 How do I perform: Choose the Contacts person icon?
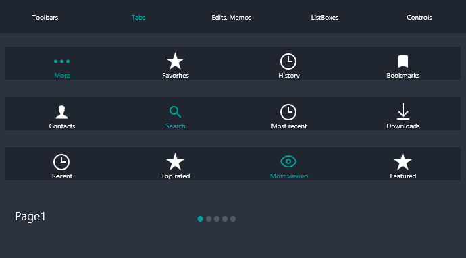[62, 112]
